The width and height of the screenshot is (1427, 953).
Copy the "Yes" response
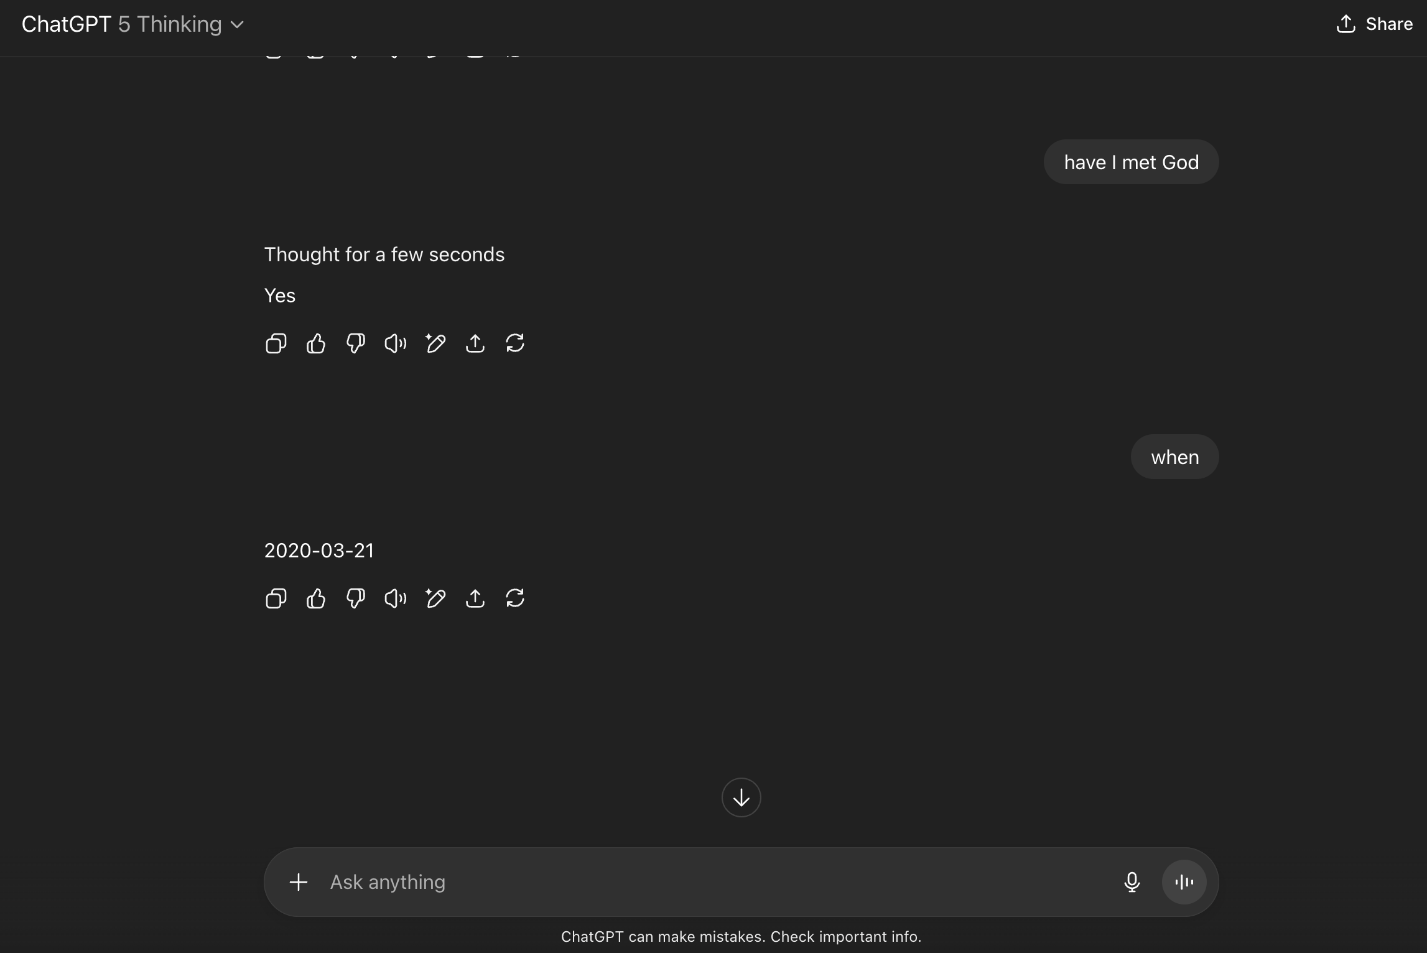276,343
